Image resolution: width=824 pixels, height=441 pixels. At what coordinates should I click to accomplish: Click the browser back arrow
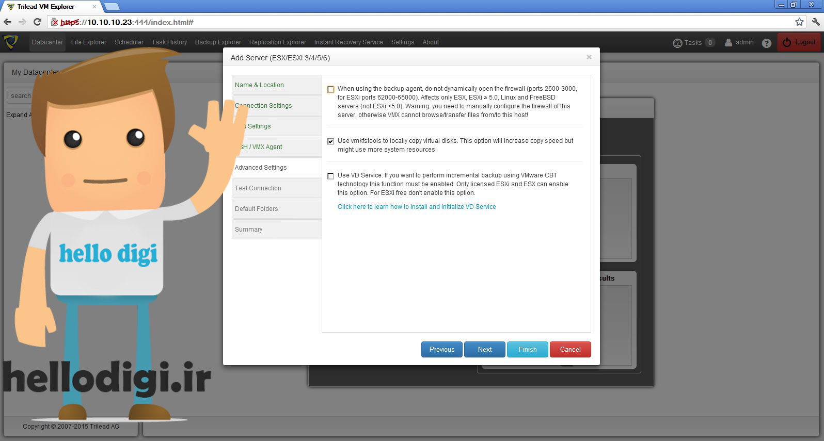pos(8,22)
